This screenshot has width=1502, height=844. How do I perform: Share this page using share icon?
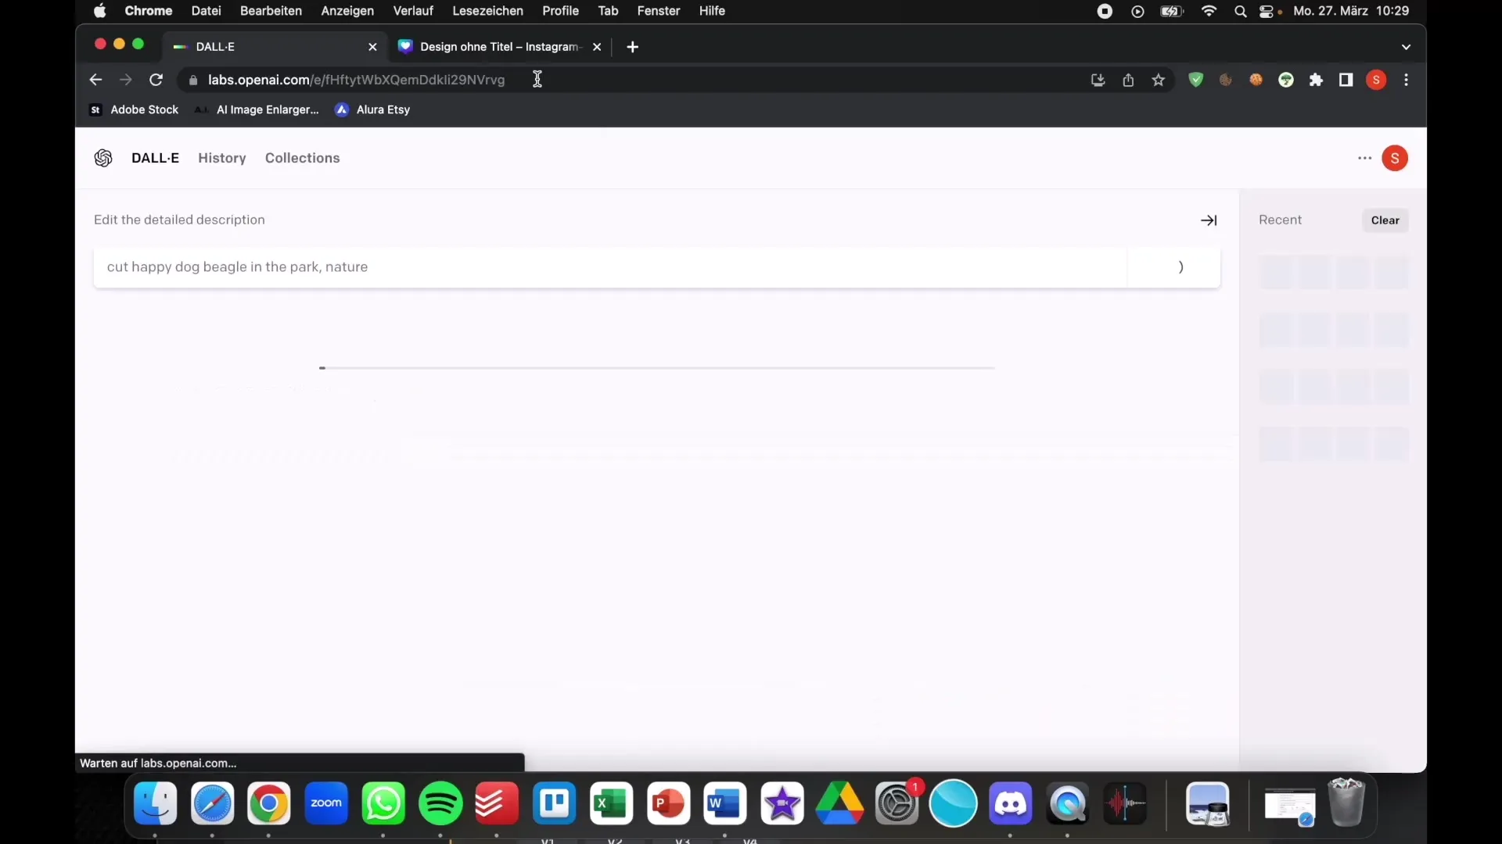click(1128, 80)
